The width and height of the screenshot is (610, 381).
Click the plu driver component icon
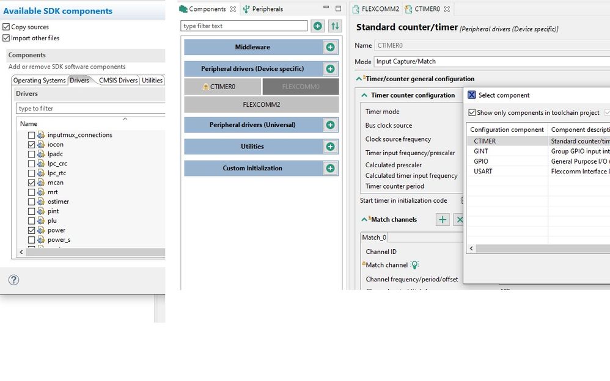[41, 221]
